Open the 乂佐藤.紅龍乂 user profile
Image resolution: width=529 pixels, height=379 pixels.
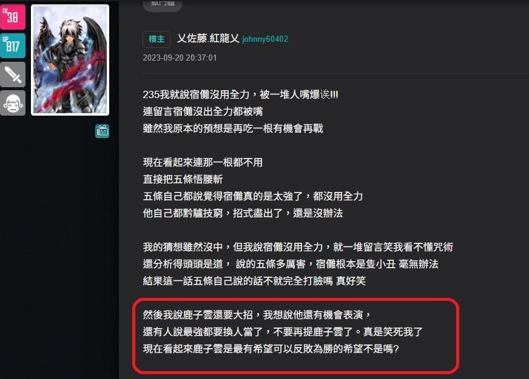(x=208, y=38)
